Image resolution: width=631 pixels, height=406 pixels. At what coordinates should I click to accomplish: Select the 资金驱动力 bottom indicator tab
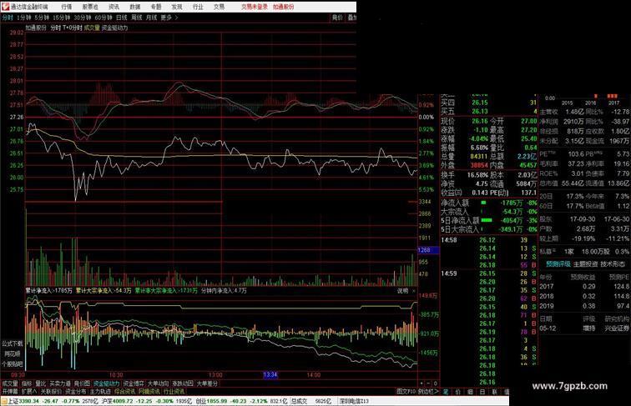pyautogui.click(x=107, y=383)
